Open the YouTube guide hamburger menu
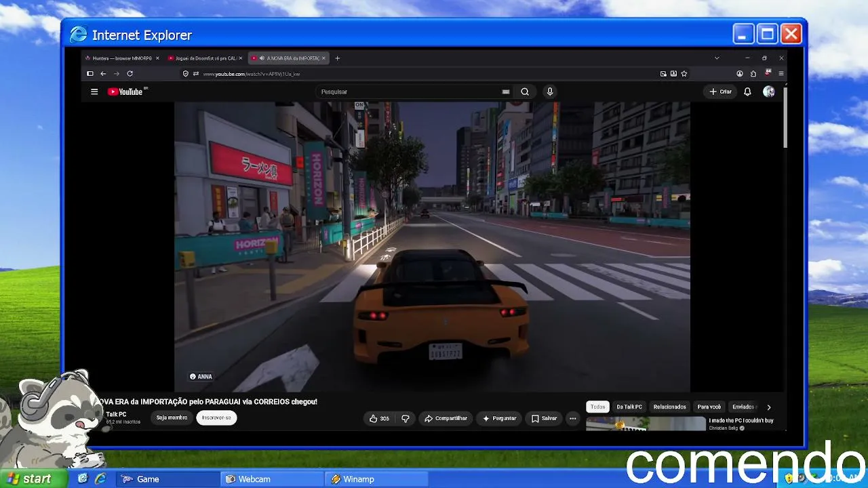 [94, 91]
